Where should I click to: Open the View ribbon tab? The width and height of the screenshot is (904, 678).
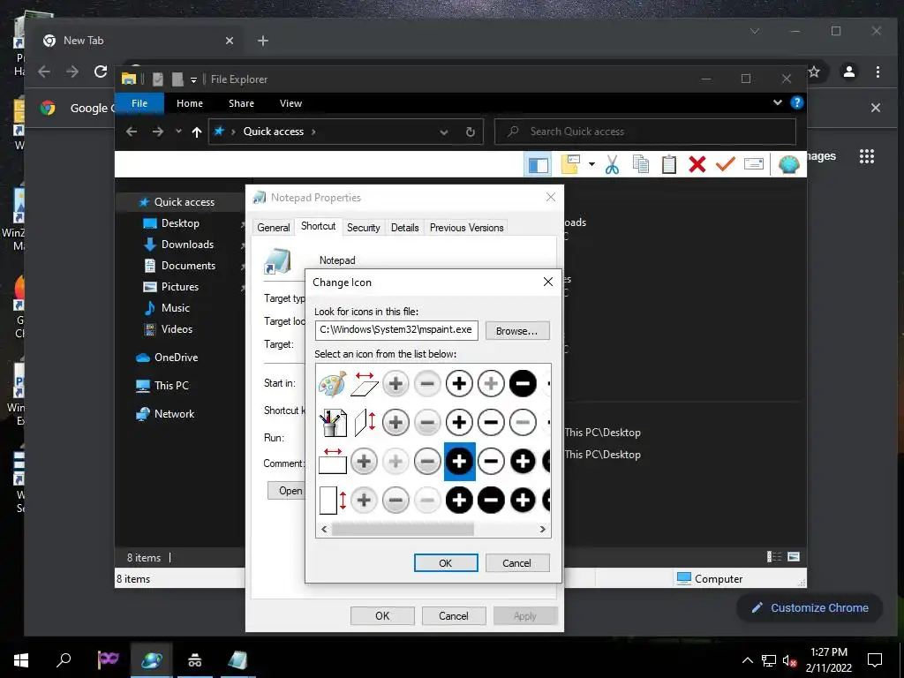[290, 103]
